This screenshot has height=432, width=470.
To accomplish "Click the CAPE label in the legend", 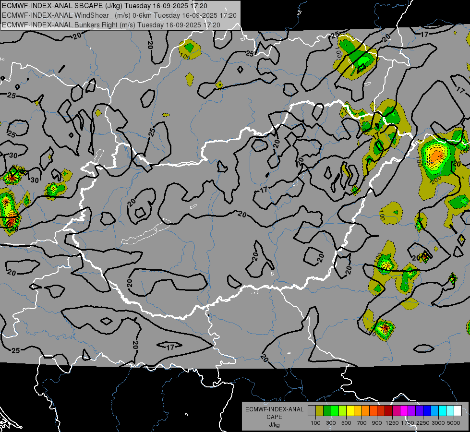I will (x=274, y=417).
